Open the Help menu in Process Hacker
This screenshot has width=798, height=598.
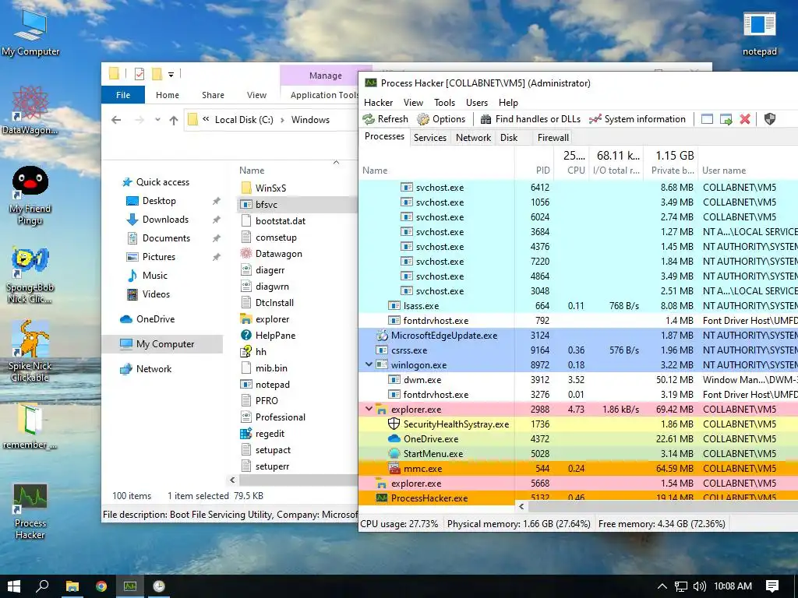[x=508, y=103]
